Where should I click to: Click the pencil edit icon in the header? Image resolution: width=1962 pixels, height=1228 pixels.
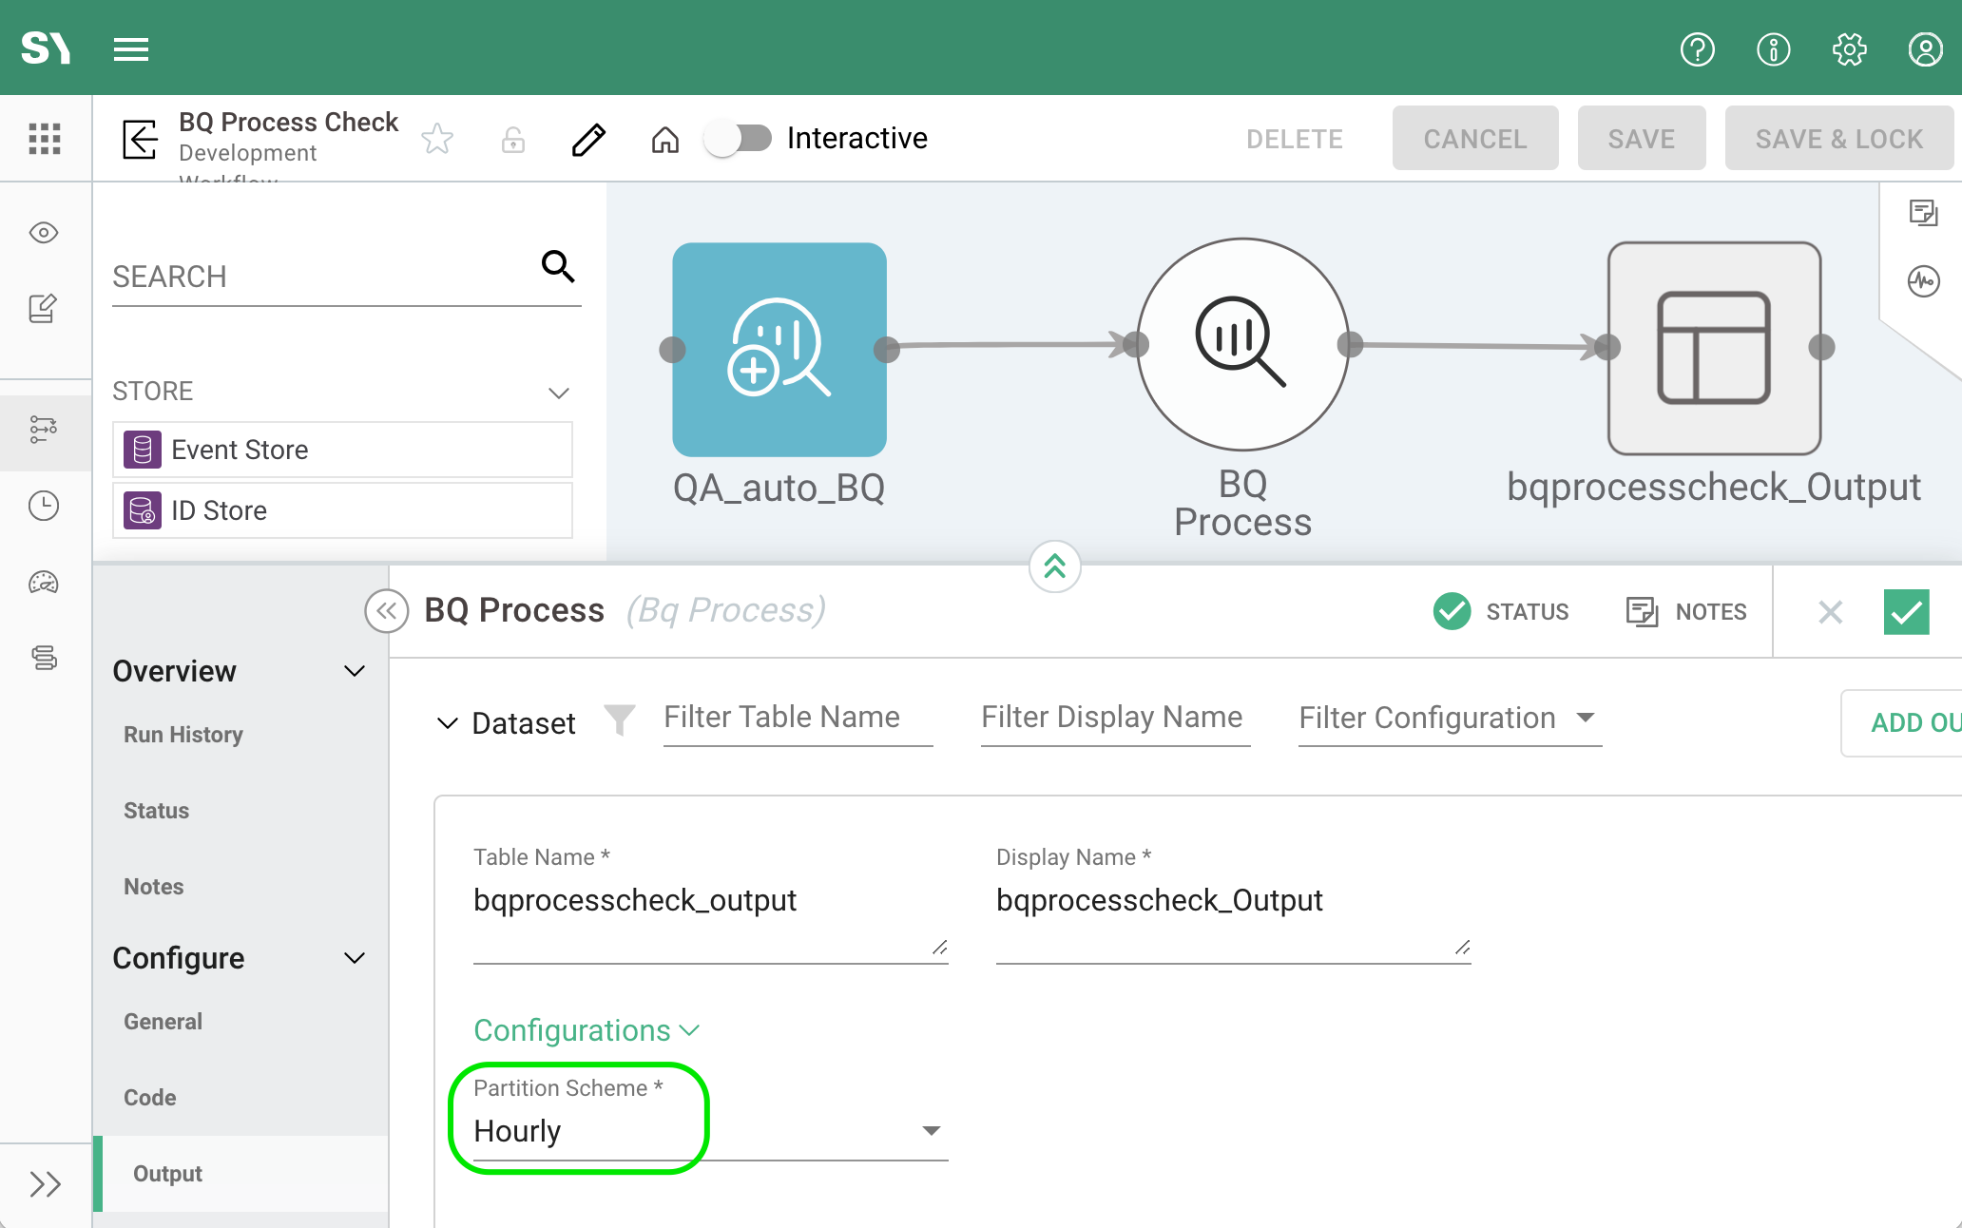click(588, 140)
